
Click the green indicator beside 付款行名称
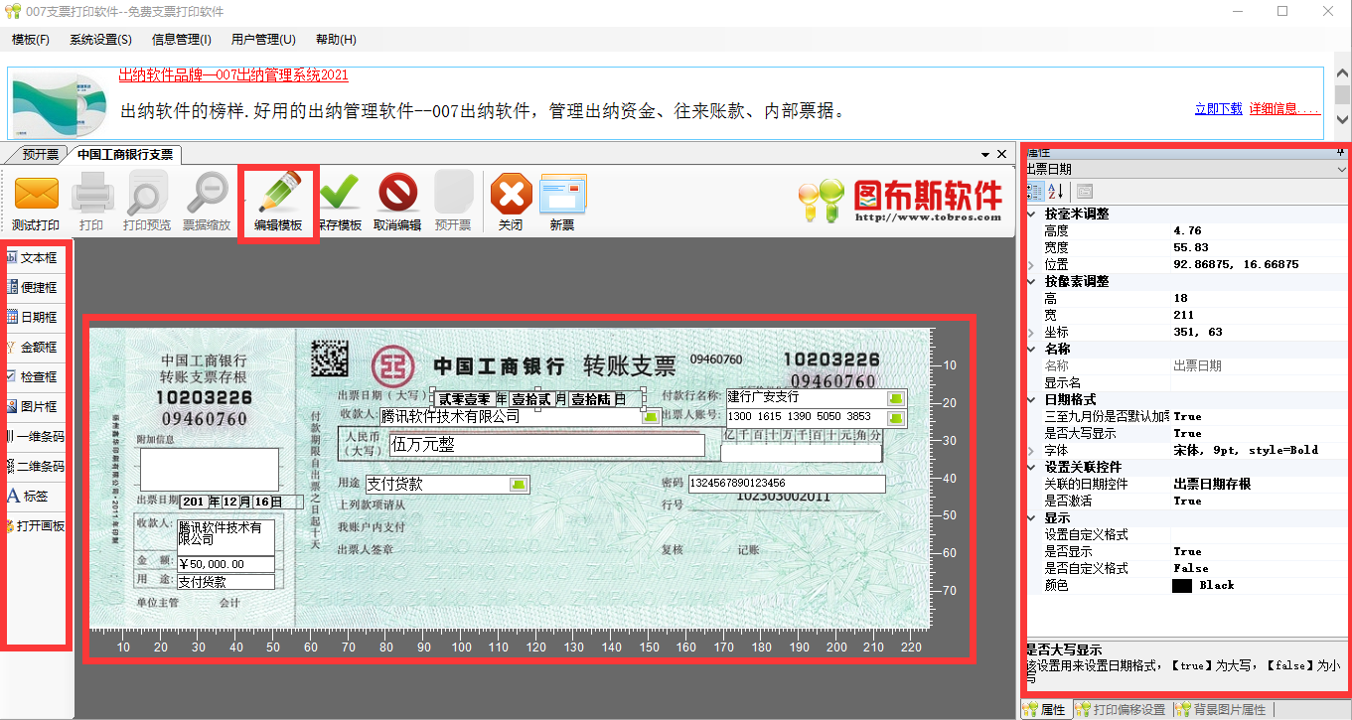[x=895, y=398]
